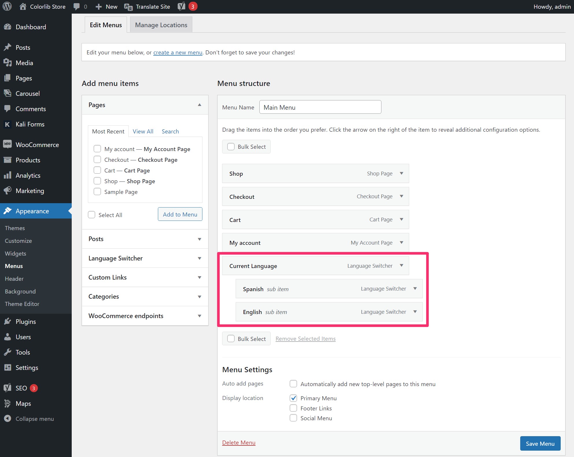Enable the top Bulk Select checkbox

tap(231, 146)
